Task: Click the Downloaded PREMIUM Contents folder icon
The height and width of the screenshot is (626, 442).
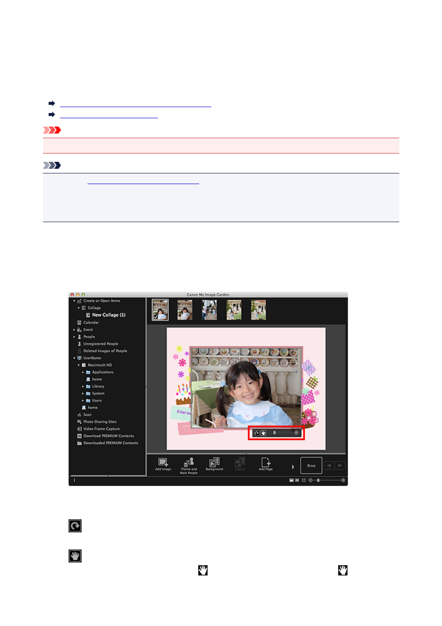Action: point(79,443)
